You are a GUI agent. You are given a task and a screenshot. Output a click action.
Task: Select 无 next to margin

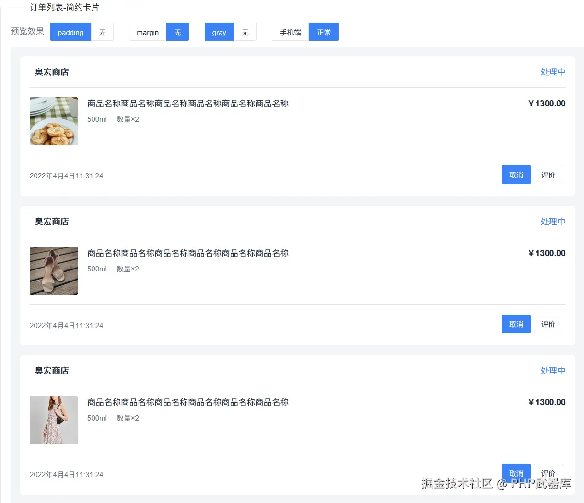(177, 32)
